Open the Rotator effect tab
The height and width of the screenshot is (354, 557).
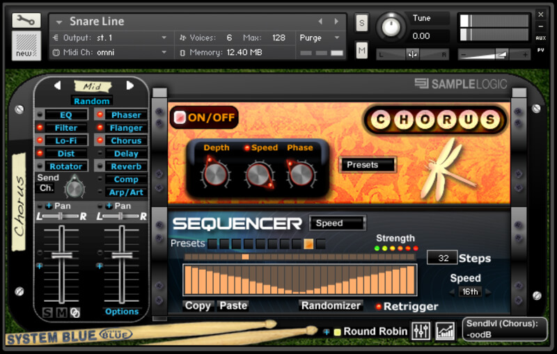click(x=66, y=166)
